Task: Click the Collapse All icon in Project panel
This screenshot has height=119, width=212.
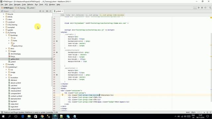Action: tap(43, 11)
